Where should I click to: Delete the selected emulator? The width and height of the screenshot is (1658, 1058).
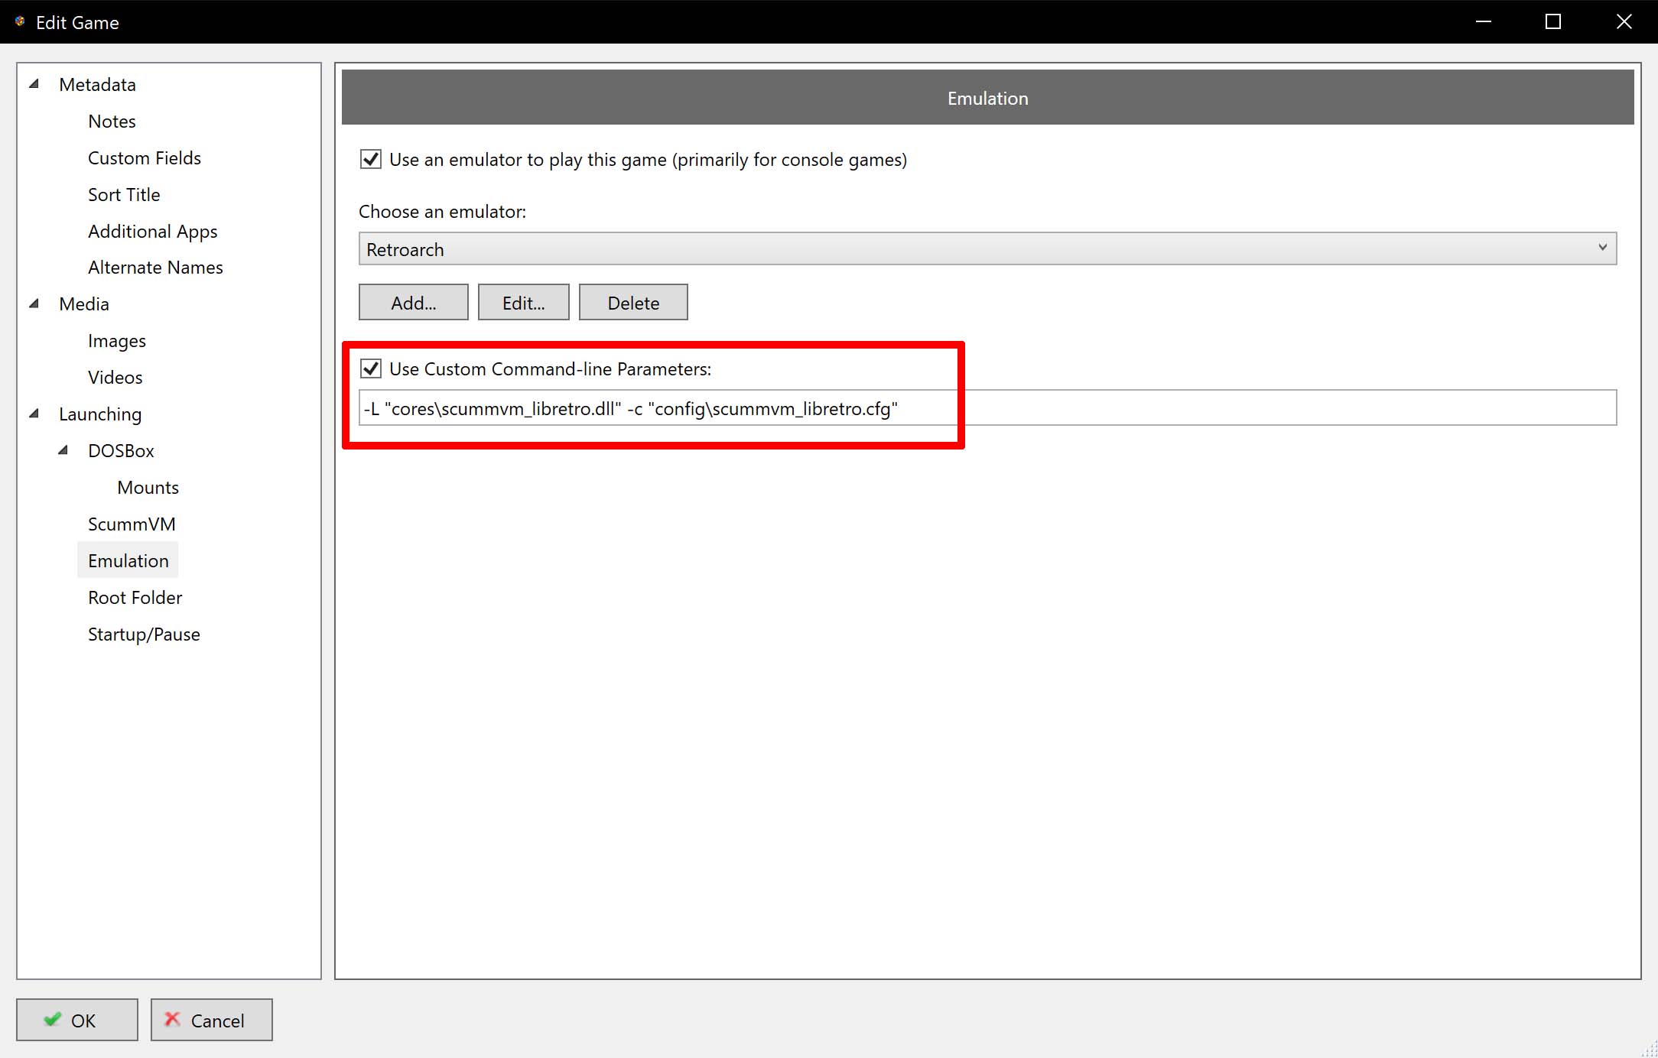[633, 303]
